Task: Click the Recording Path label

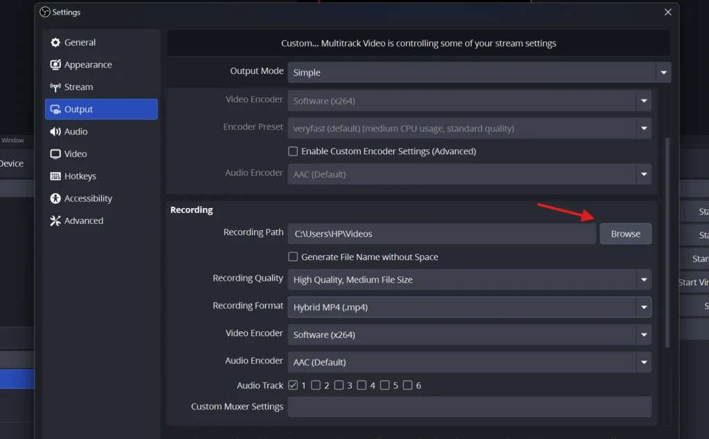Action: 253,232
